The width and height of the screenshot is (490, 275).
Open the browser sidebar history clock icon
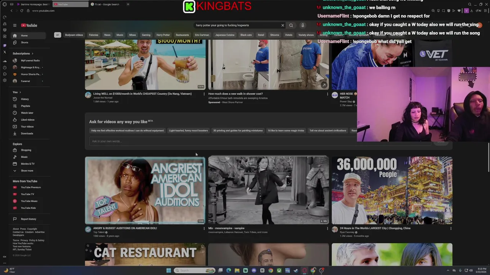(x=5, y=68)
